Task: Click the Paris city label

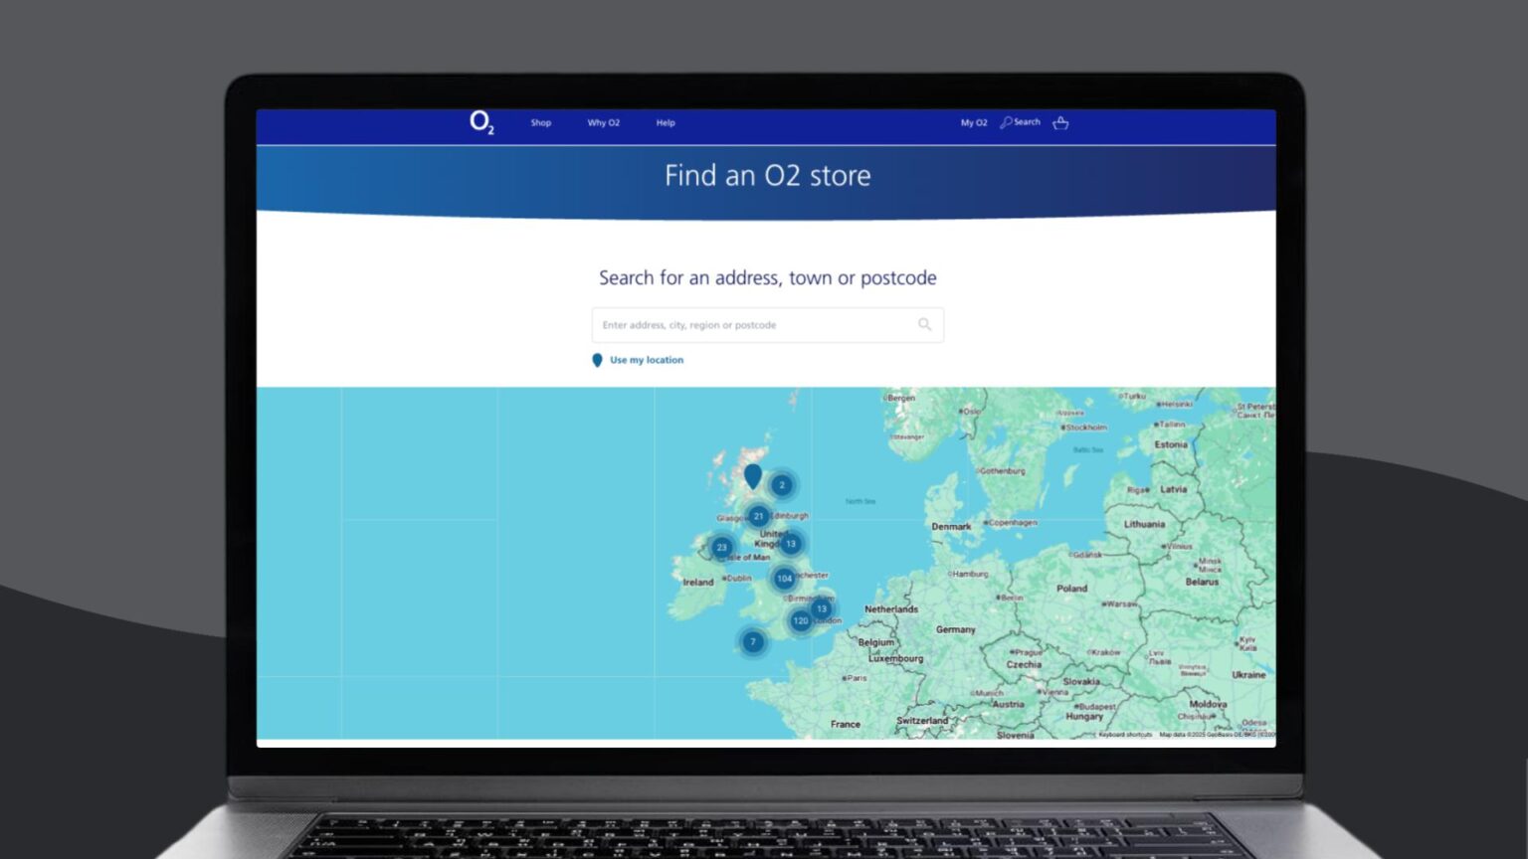Action: 857,678
